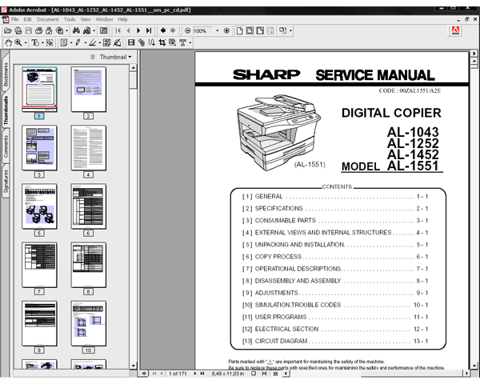Open the zoom percentage dropdown arrow
This screenshot has width=480, height=384.
tap(218, 30)
